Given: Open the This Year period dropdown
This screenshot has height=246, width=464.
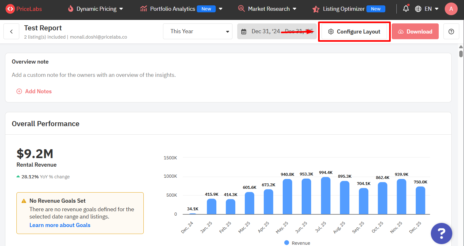Looking at the screenshot, I should 198,31.
